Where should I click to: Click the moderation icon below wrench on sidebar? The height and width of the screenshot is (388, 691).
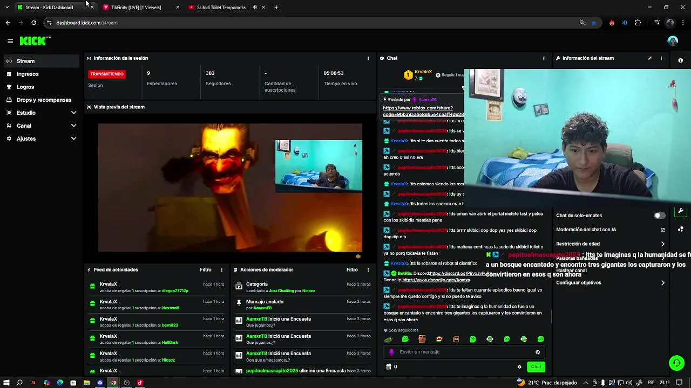coord(680,229)
